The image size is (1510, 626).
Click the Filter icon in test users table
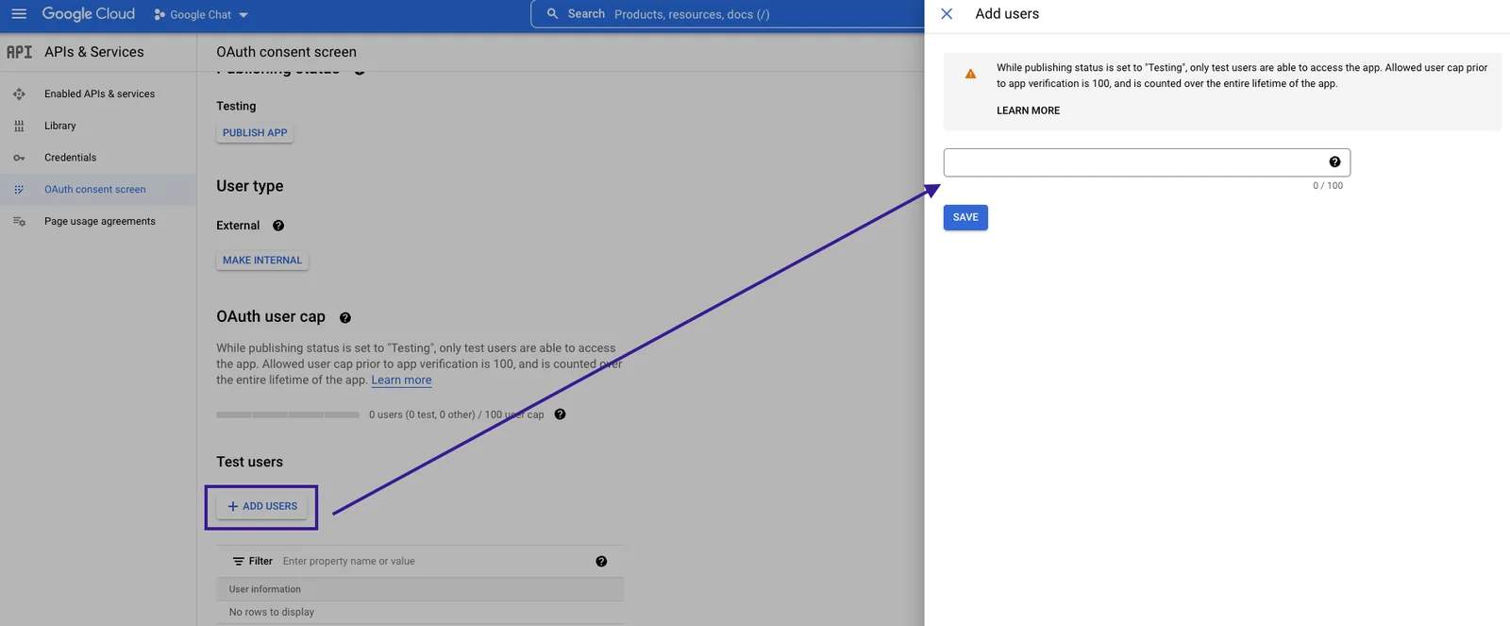click(239, 562)
